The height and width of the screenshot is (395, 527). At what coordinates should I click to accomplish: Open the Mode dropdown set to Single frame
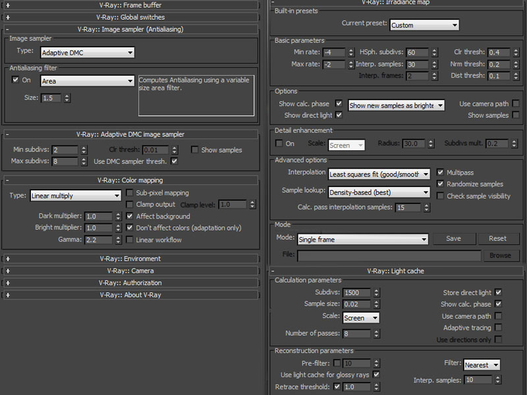tap(363, 239)
